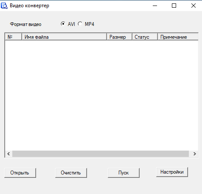This screenshot has width=202, height=194.
Task: Click the MP4 label text
Action: (90, 24)
